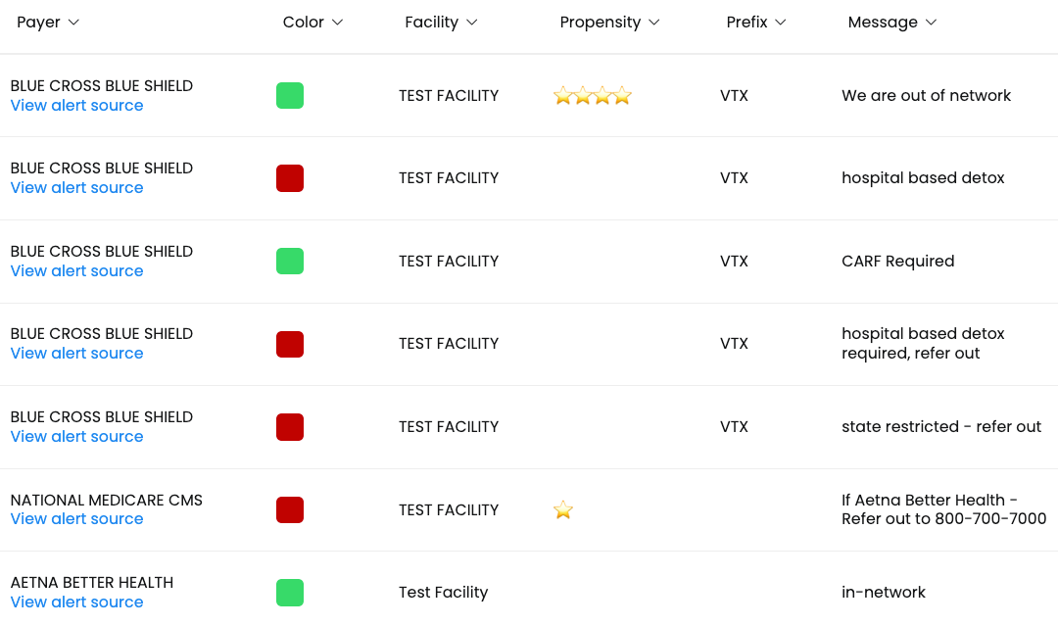
Task: Click the four-star propensity rating
Action: (x=592, y=96)
